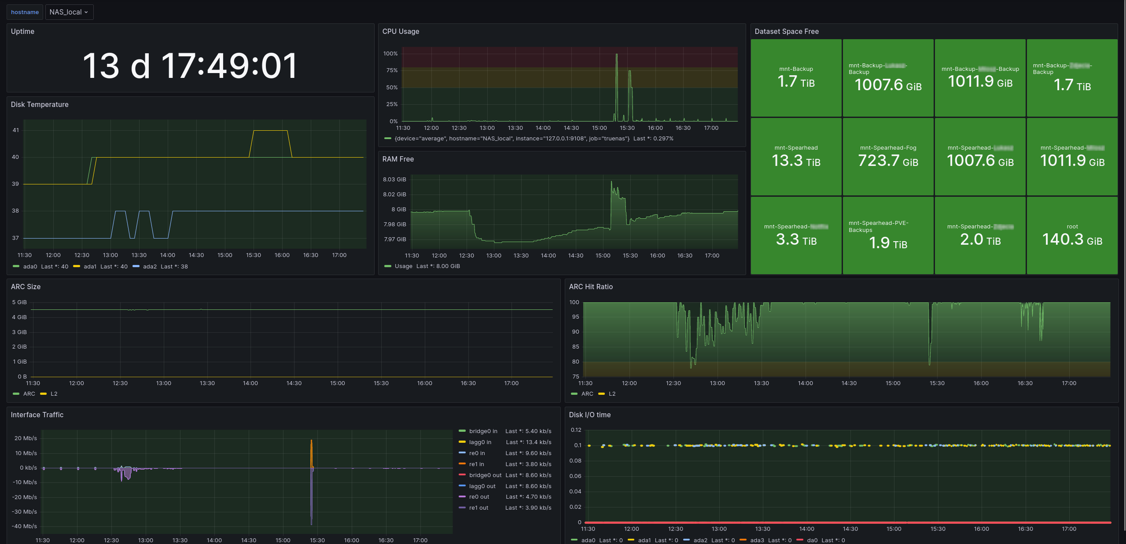Click da0 red legend marker in Disk I/O
This screenshot has height=544, width=1126.
point(800,540)
